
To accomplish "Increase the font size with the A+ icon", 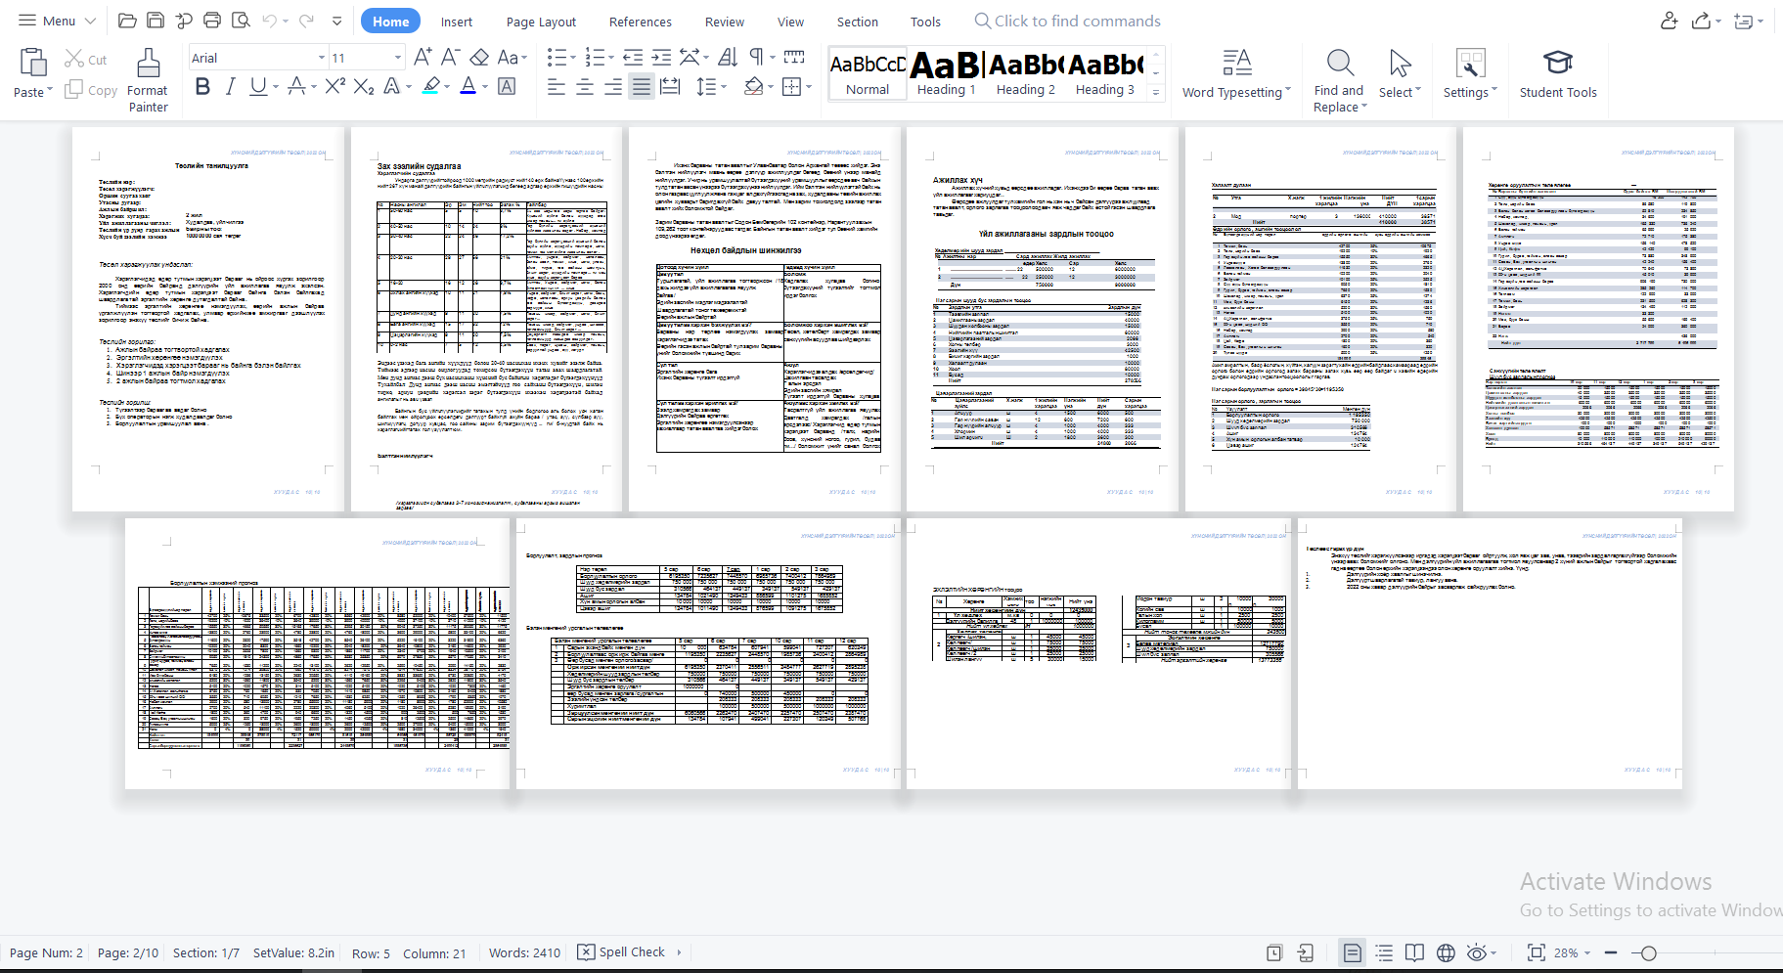I will click(x=423, y=57).
